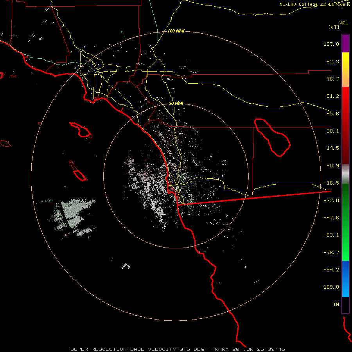Click the -0.9 velocity scale value
352x352 pixels.
pyautogui.click(x=333, y=166)
